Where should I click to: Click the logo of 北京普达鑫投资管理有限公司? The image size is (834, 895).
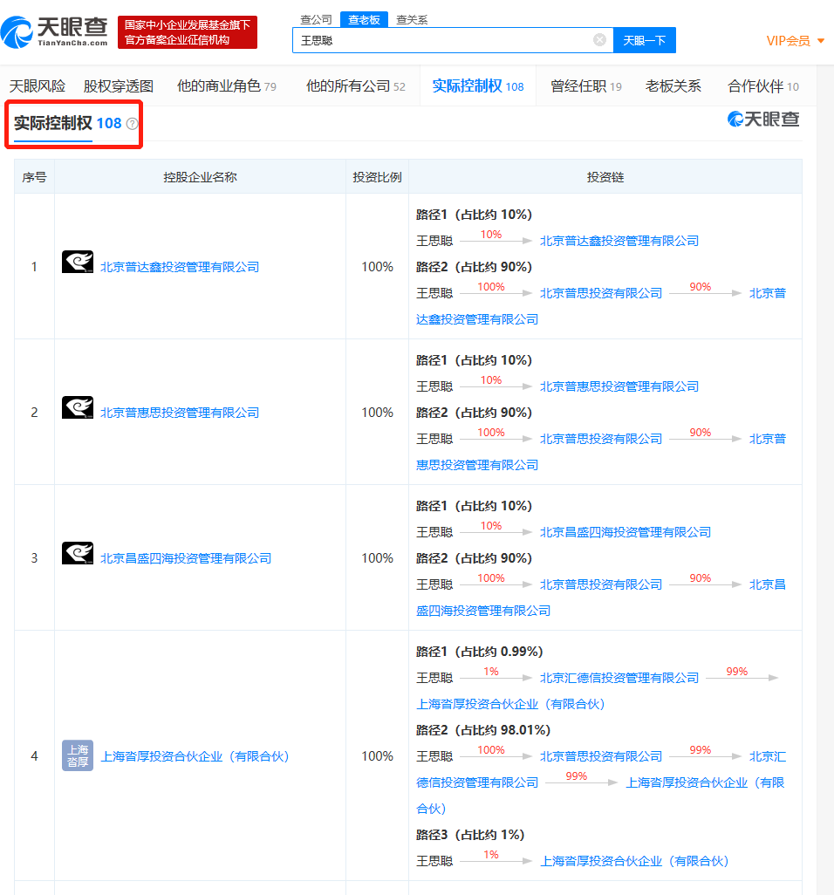pyautogui.click(x=78, y=262)
